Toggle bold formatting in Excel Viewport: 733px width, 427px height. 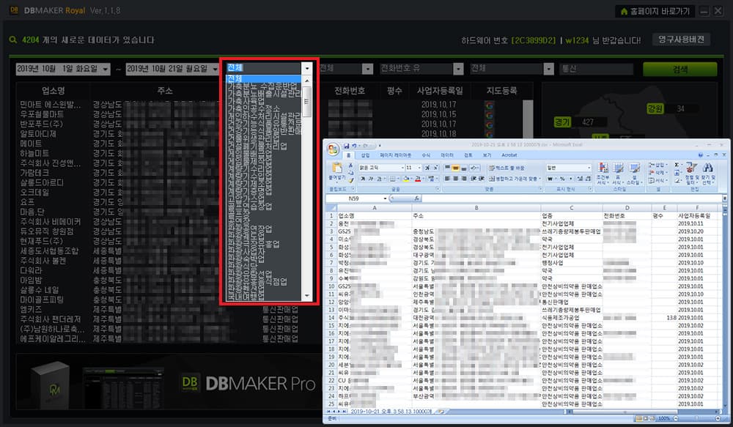pyautogui.click(x=363, y=179)
